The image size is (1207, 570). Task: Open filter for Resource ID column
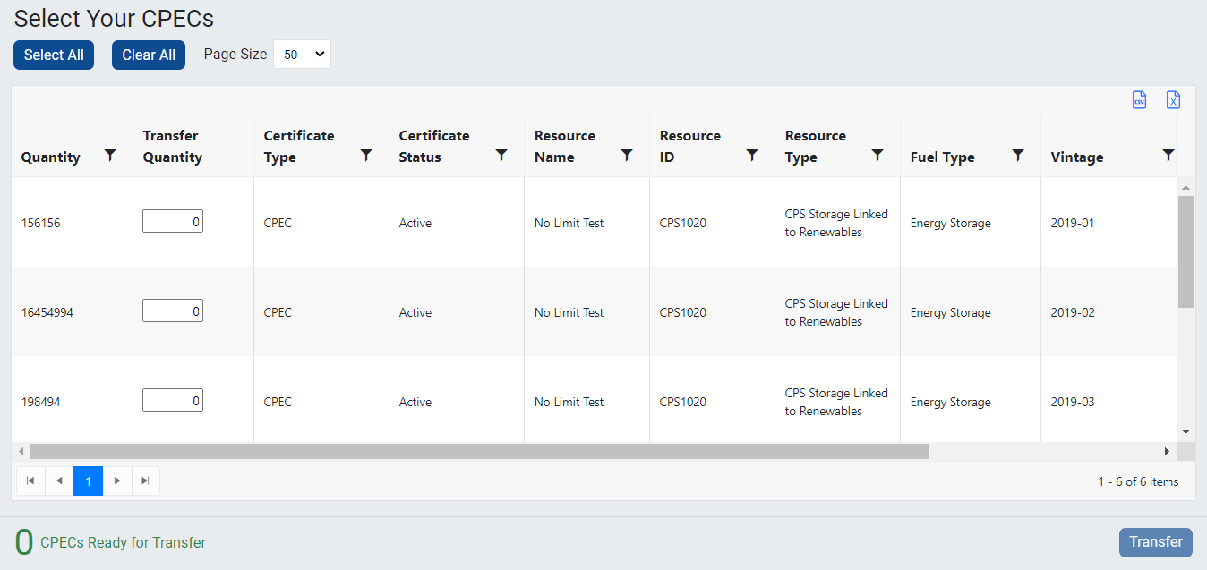(x=752, y=156)
